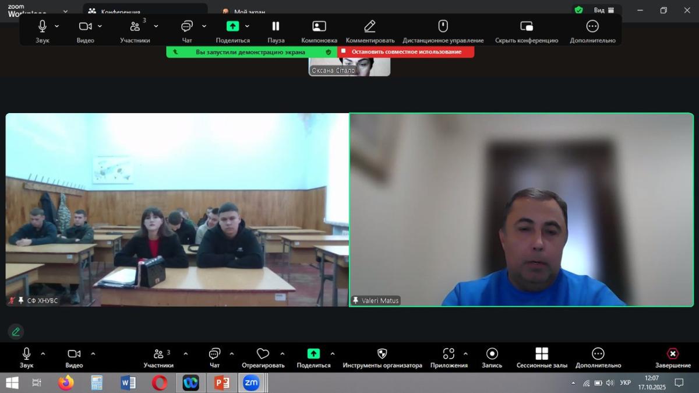This screenshot has height=393, width=699.
Task: Open the Windows Start menu
Action: tap(12, 383)
